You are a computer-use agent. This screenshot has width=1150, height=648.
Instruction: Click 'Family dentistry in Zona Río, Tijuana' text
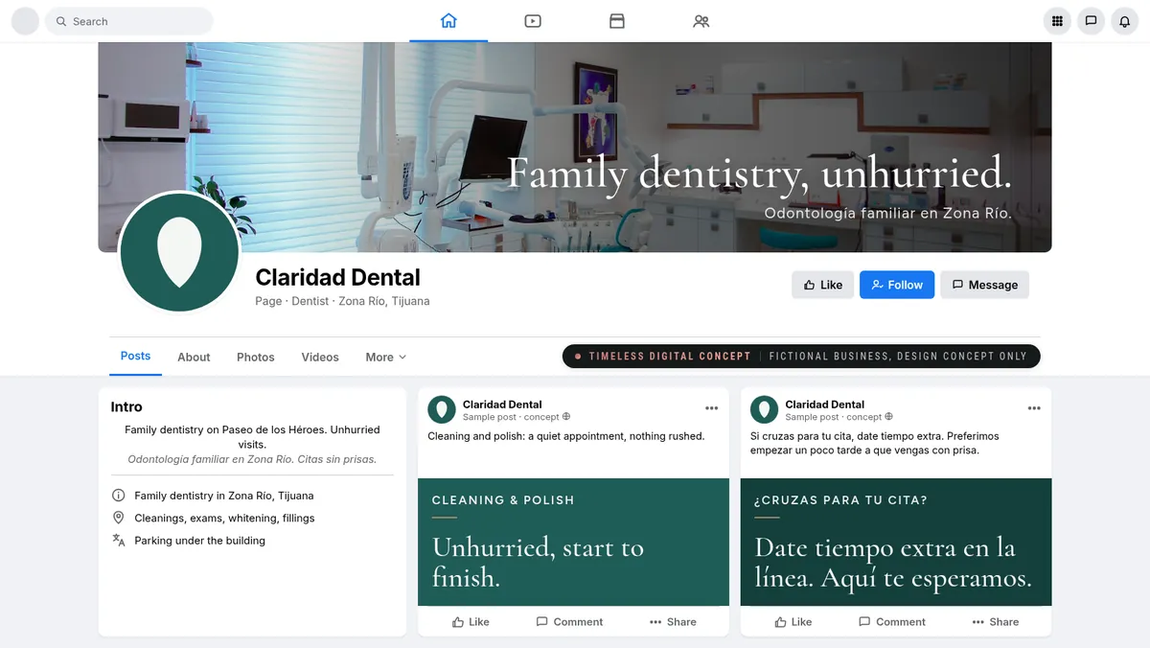pyautogui.click(x=224, y=496)
